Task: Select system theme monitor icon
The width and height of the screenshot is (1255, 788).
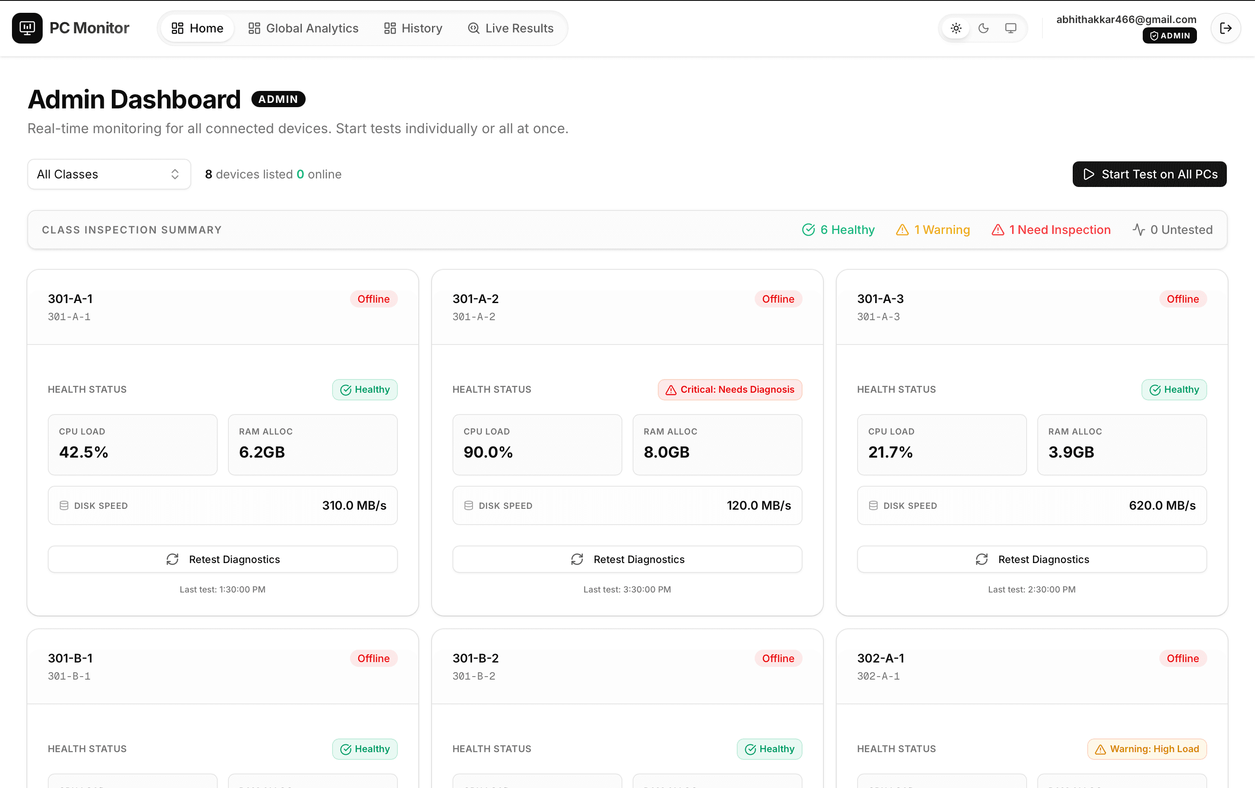Action: (x=1010, y=28)
